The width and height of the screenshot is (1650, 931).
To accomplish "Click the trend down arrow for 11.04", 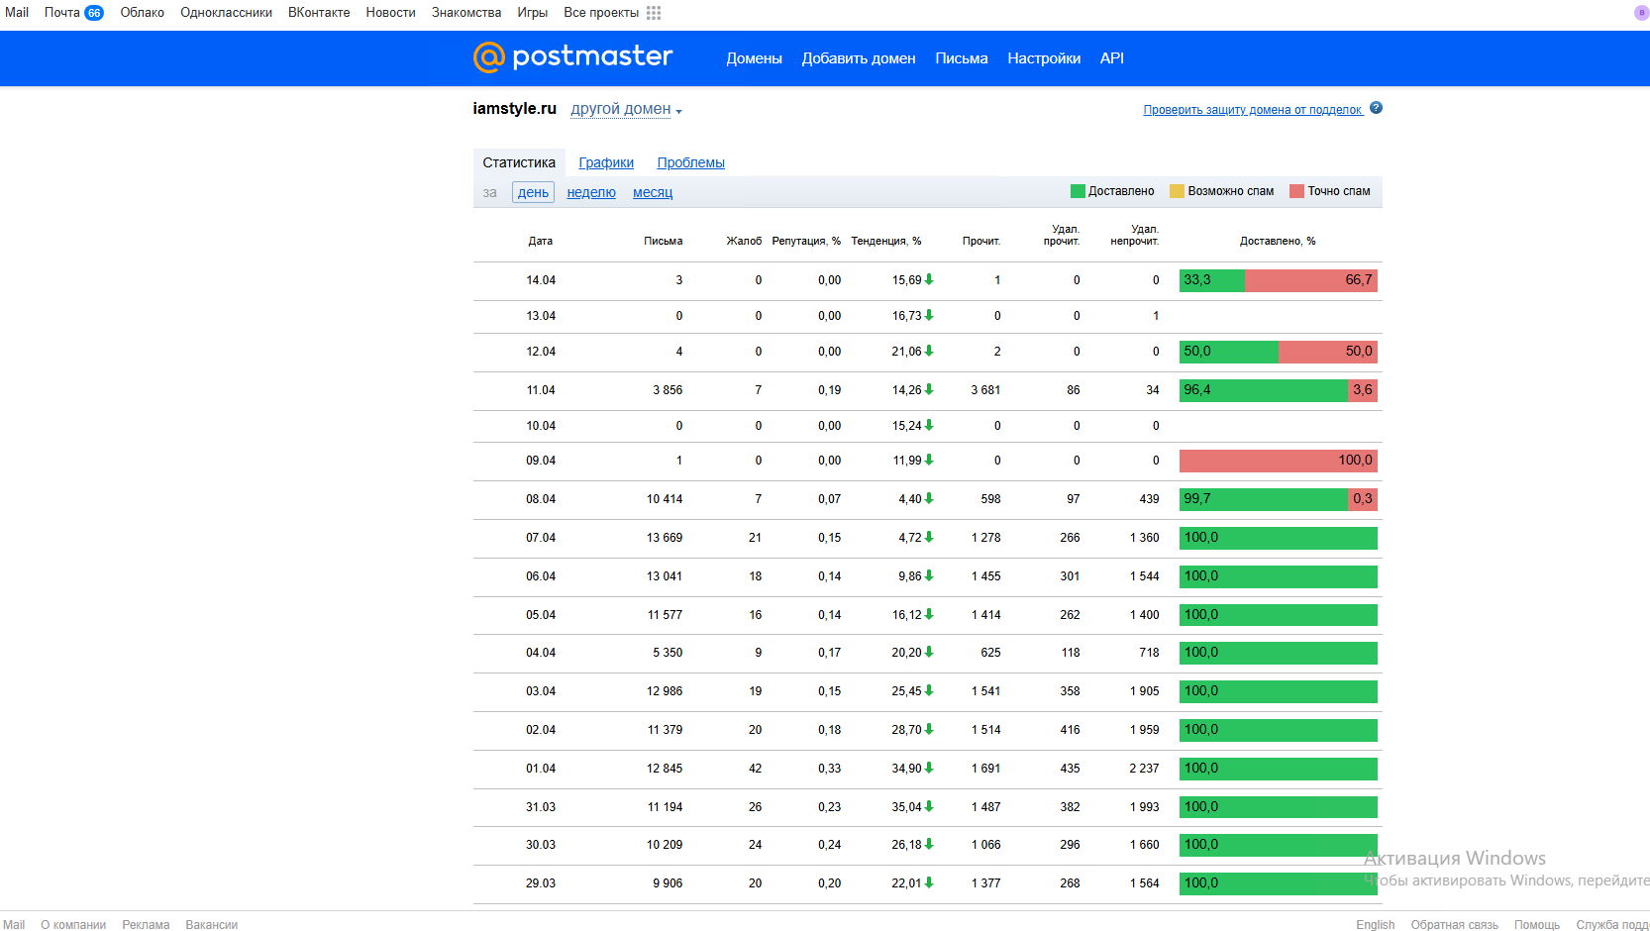I will (929, 390).
